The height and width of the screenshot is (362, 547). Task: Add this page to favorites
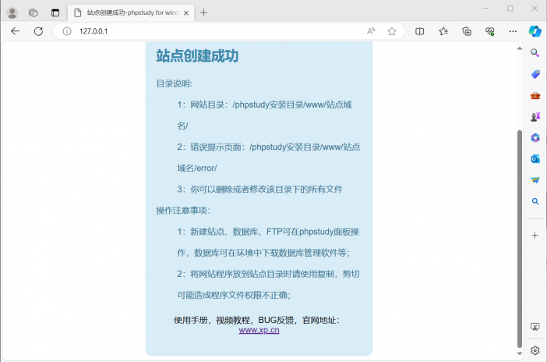pyautogui.click(x=392, y=31)
